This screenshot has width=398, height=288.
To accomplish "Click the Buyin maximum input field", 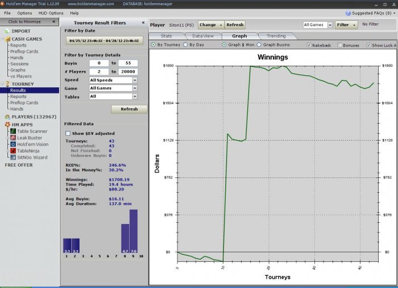I will [x=128, y=63].
